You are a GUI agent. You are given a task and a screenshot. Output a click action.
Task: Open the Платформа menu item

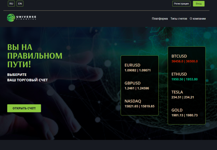coord(160,19)
